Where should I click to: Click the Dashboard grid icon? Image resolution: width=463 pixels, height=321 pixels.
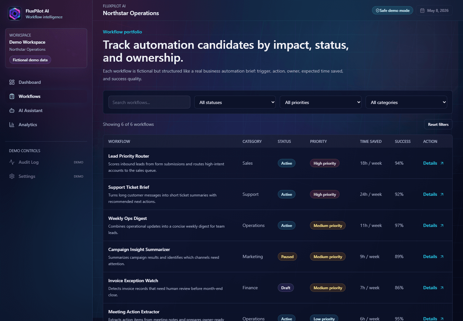(x=12, y=82)
